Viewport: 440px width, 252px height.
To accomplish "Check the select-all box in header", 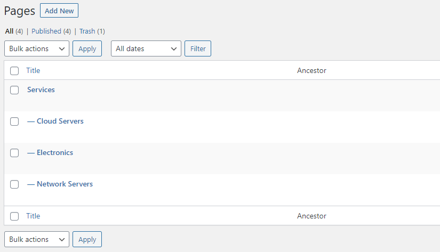I will [x=14, y=71].
